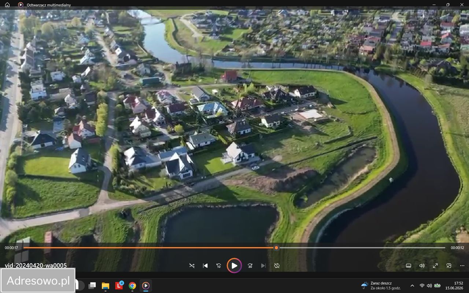Image resolution: width=469 pixels, height=293 pixels.
Task: Go to next track
Action: (263, 266)
